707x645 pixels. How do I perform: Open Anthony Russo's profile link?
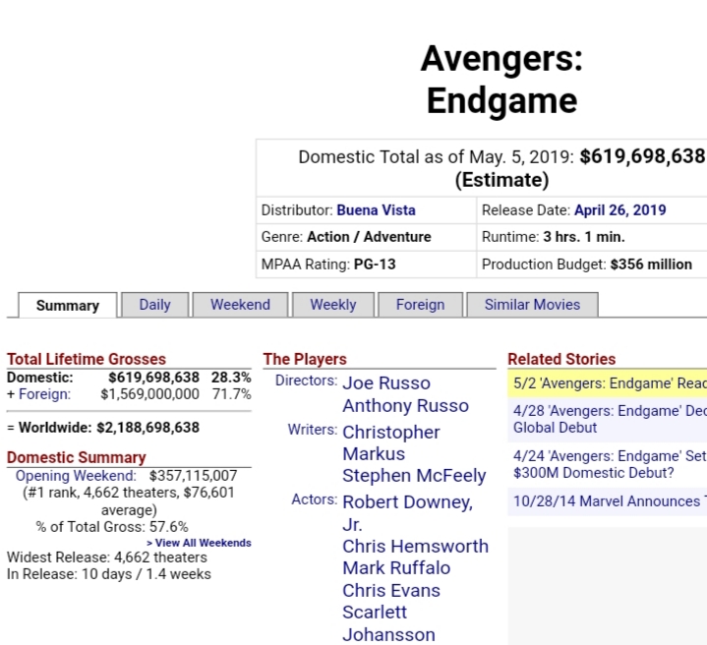405,406
